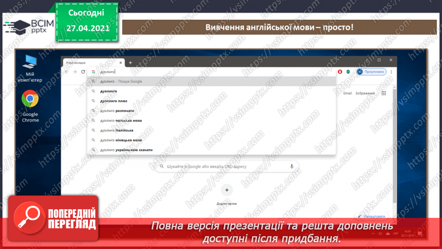
Task: Click the 'Додати ярлик' label
Action: [x=227, y=203]
